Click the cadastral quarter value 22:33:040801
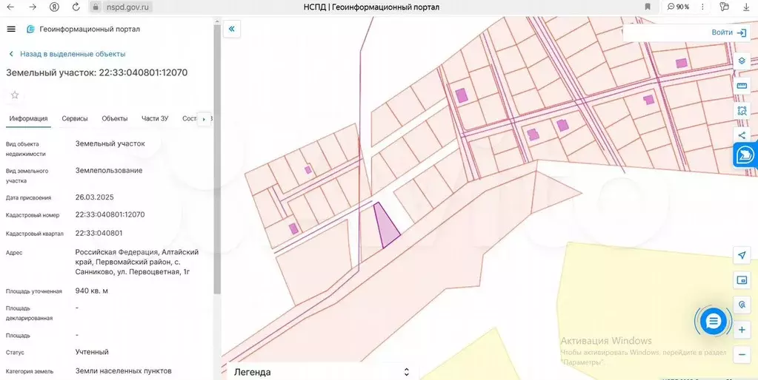The width and height of the screenshot is (758, 380). [99, 233]
